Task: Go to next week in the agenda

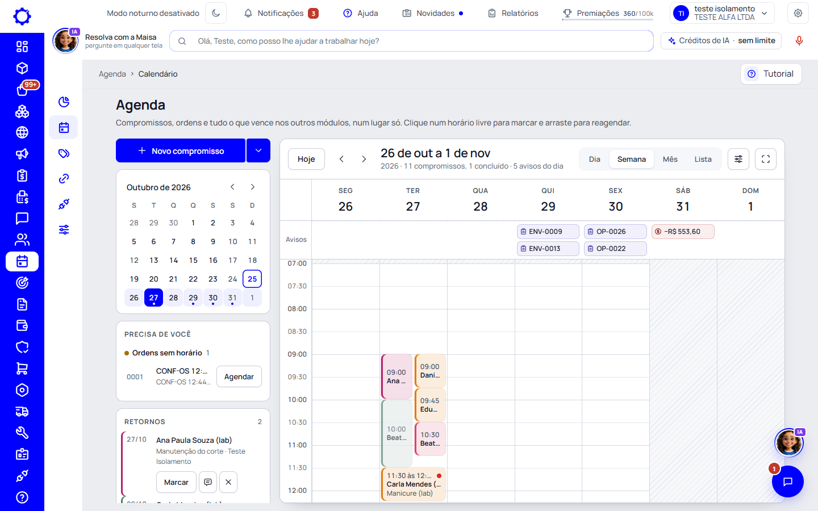Action: [364, 159]
